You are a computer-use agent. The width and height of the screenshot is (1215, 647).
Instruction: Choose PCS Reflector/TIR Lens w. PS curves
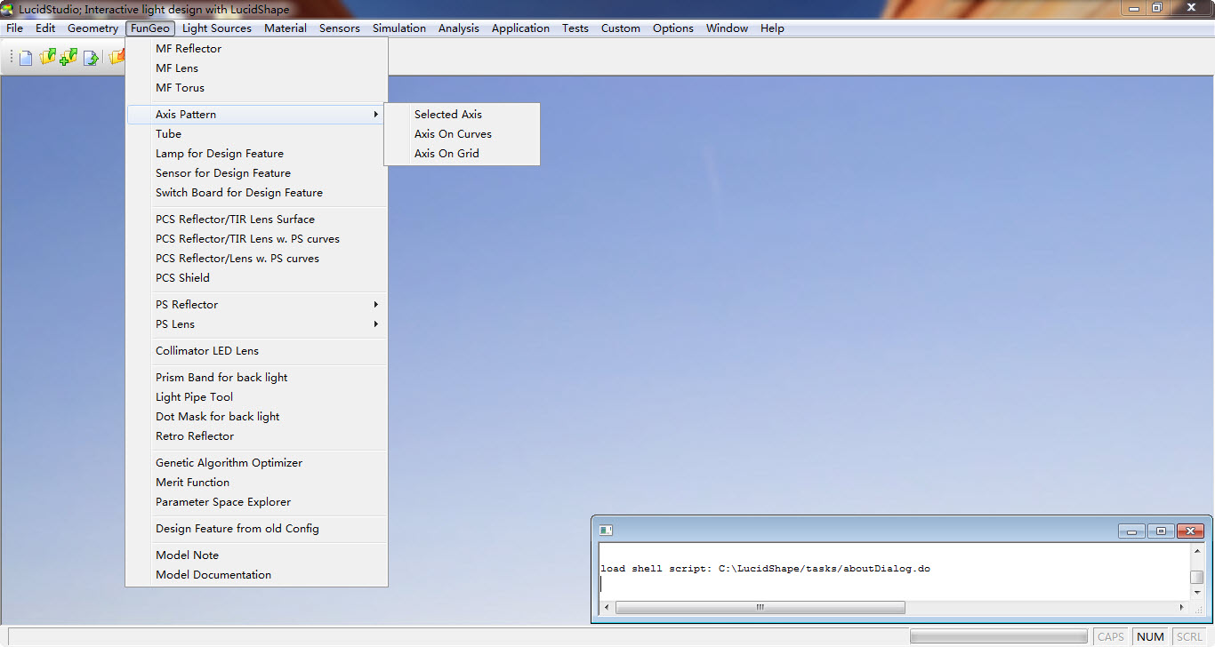(256, 239)
